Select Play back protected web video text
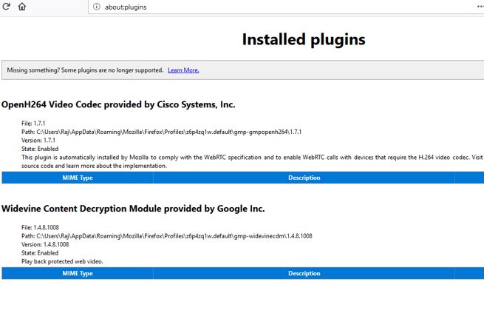 point(62,261)
